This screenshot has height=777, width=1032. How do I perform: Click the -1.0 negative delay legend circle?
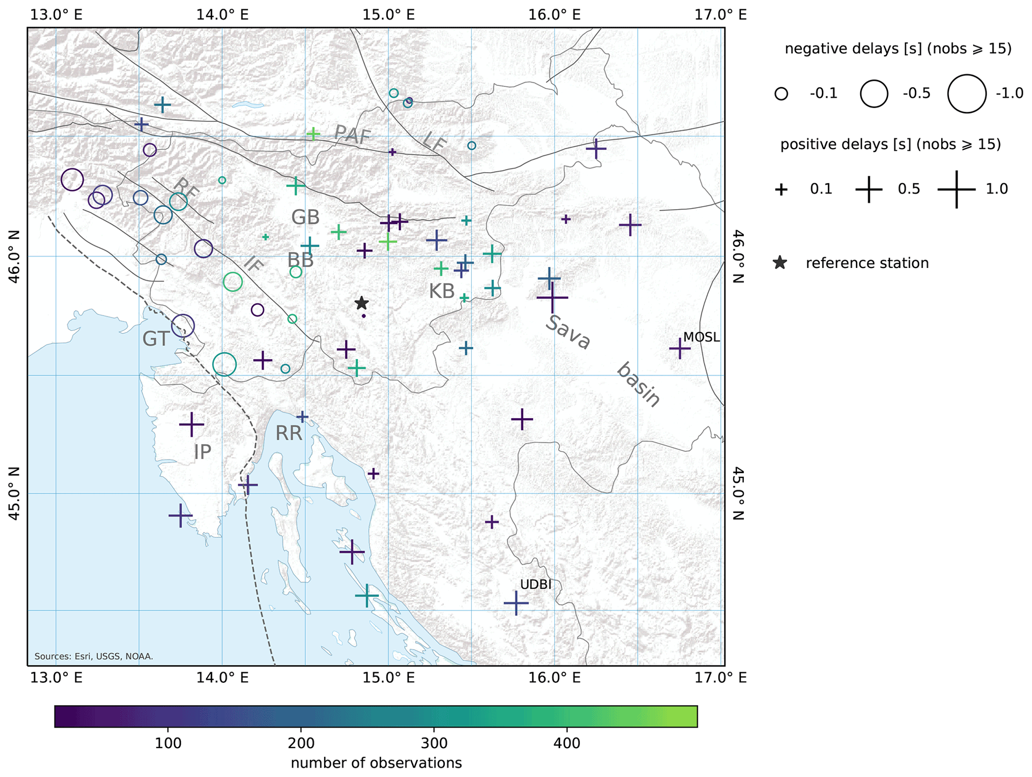[967, 93]
